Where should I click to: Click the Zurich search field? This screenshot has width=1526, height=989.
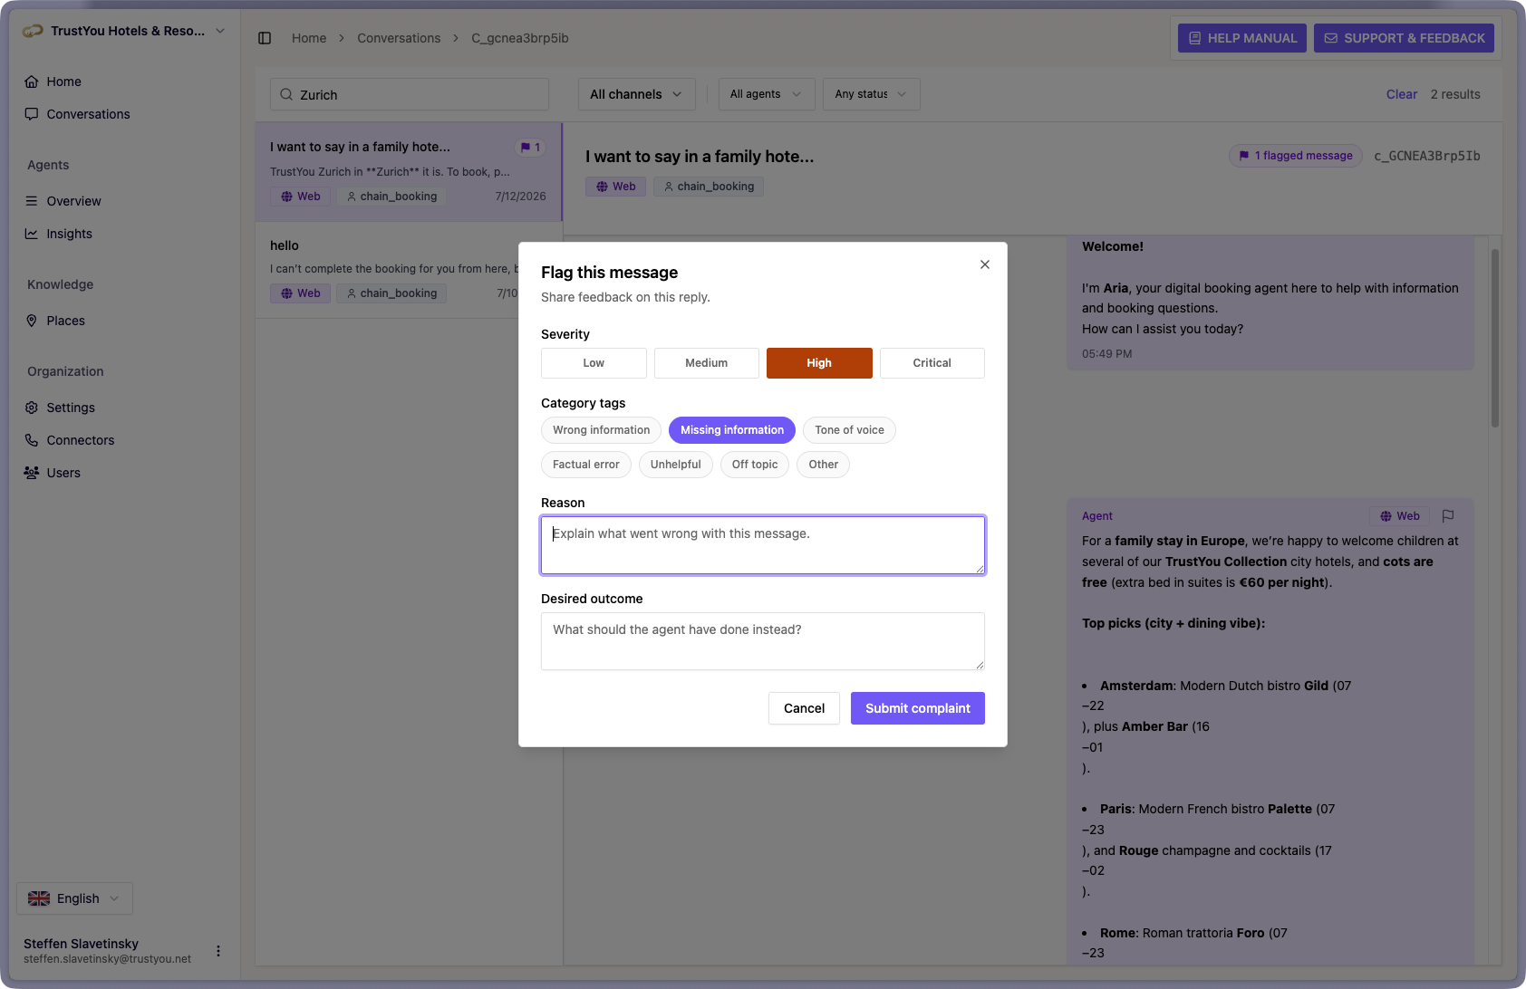410,94
